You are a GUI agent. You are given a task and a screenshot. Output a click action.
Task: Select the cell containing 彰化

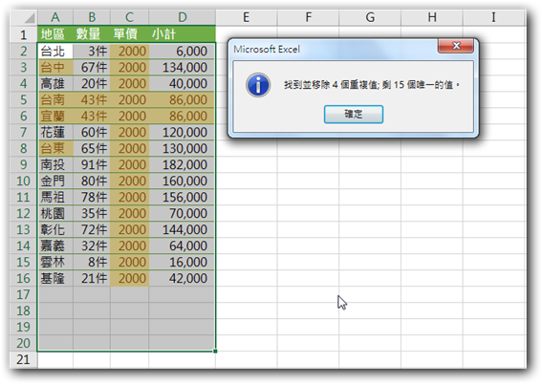[55, 229]
